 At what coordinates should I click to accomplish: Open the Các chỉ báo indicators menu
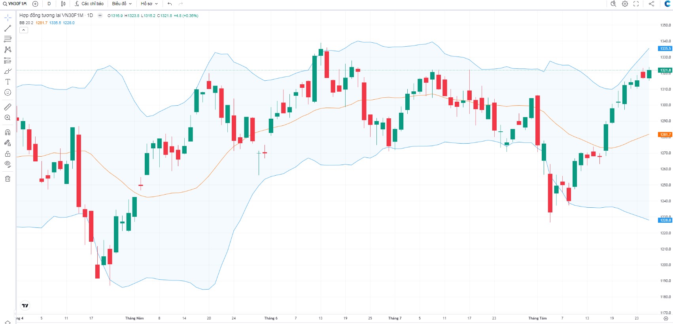pos(89,4)
